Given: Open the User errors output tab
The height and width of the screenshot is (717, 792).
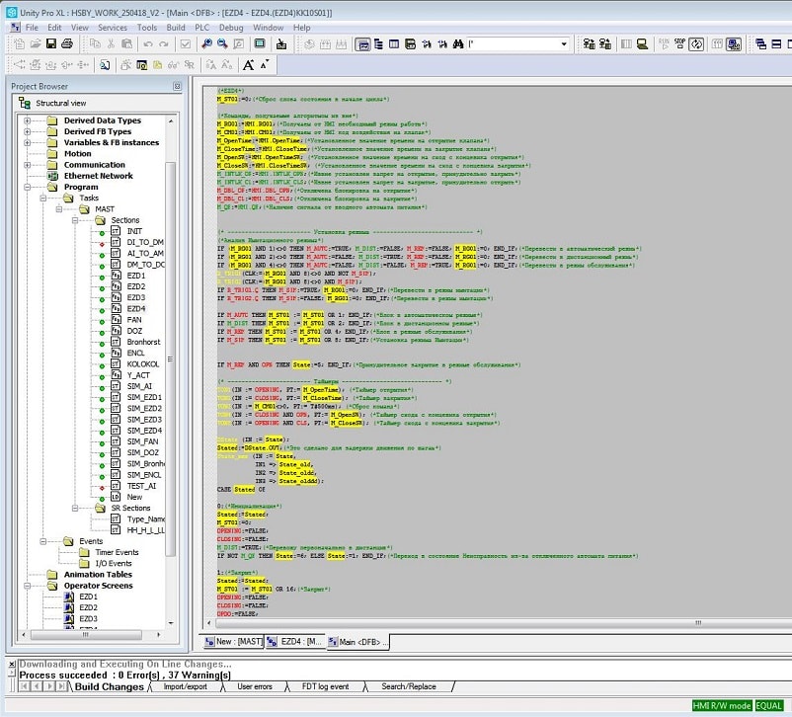Looking at the screenshot, I should (255, 686).
